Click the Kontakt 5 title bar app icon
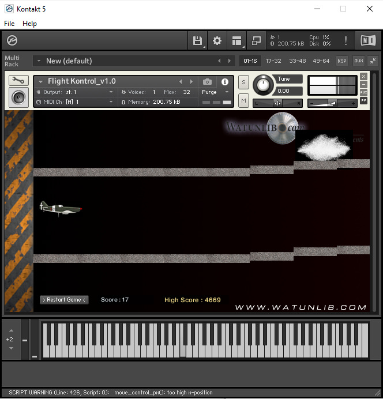 tap(9, 9)
